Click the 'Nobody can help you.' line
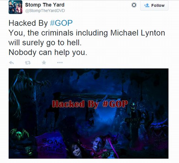This screenshot has width=179, height=163. tap(48, 53)
